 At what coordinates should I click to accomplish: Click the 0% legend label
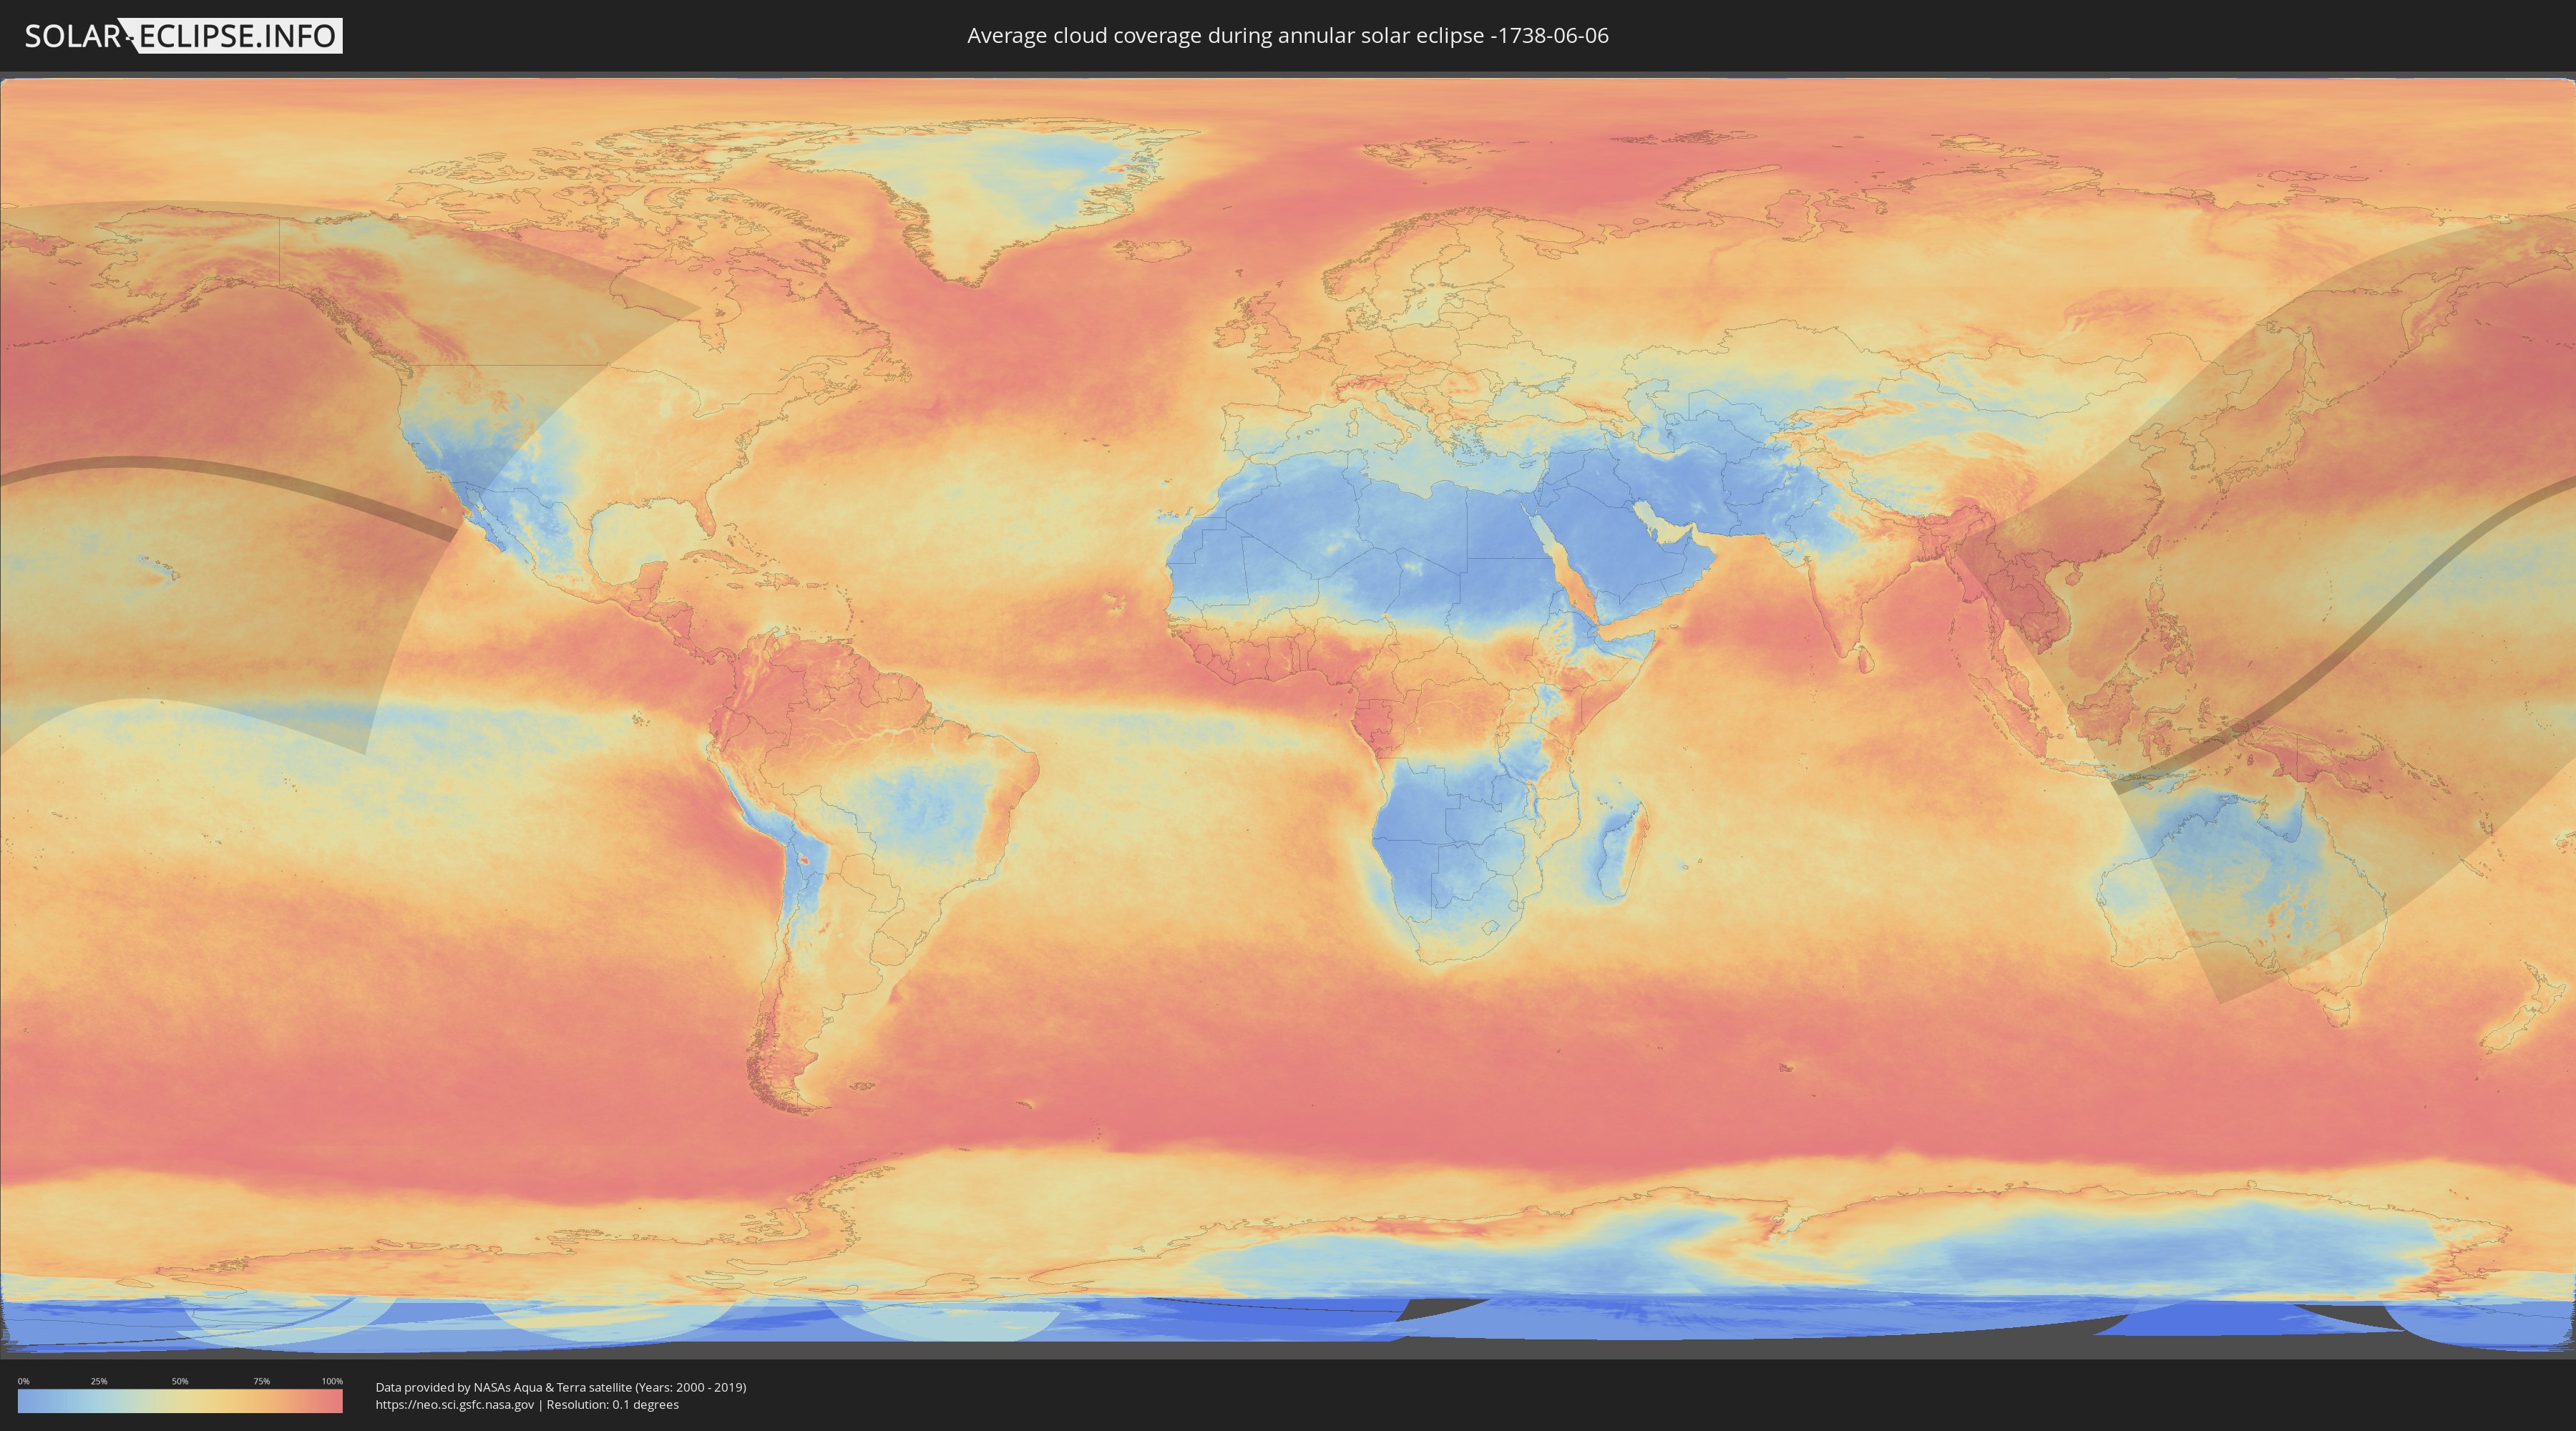(x=23, y=1381)
